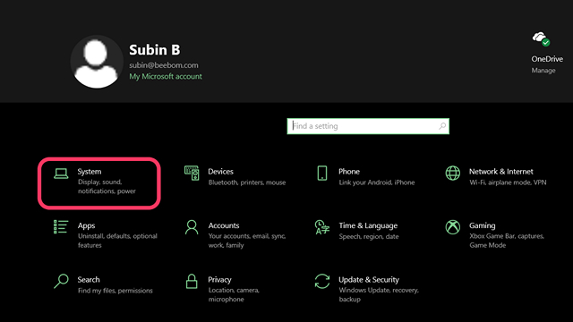573x322 pixels.
Task: Select the Time & Language icon
Action: (322, 227)
